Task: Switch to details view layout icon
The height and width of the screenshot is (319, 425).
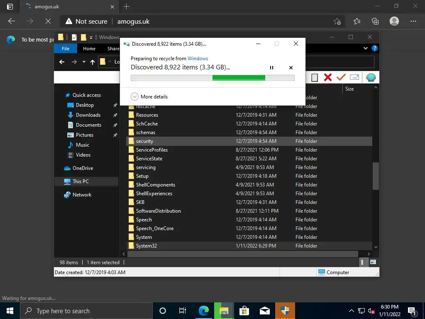Action: click(x=363, y=262)
